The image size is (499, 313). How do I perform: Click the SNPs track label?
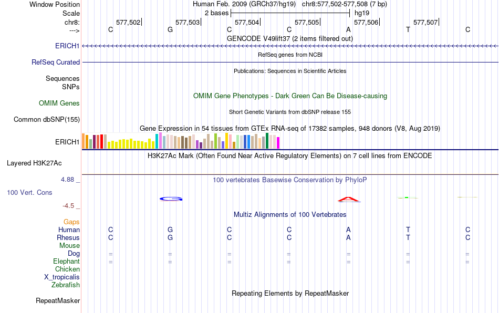[x=71, y=87]
